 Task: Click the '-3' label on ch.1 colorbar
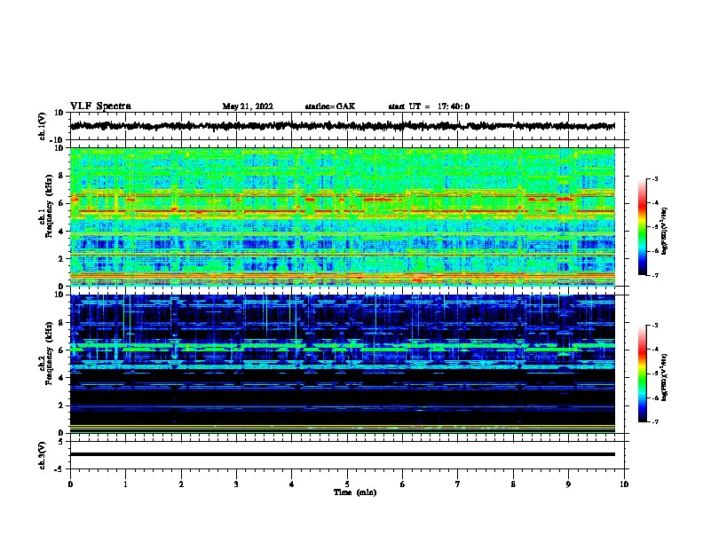tap(654, 178)
